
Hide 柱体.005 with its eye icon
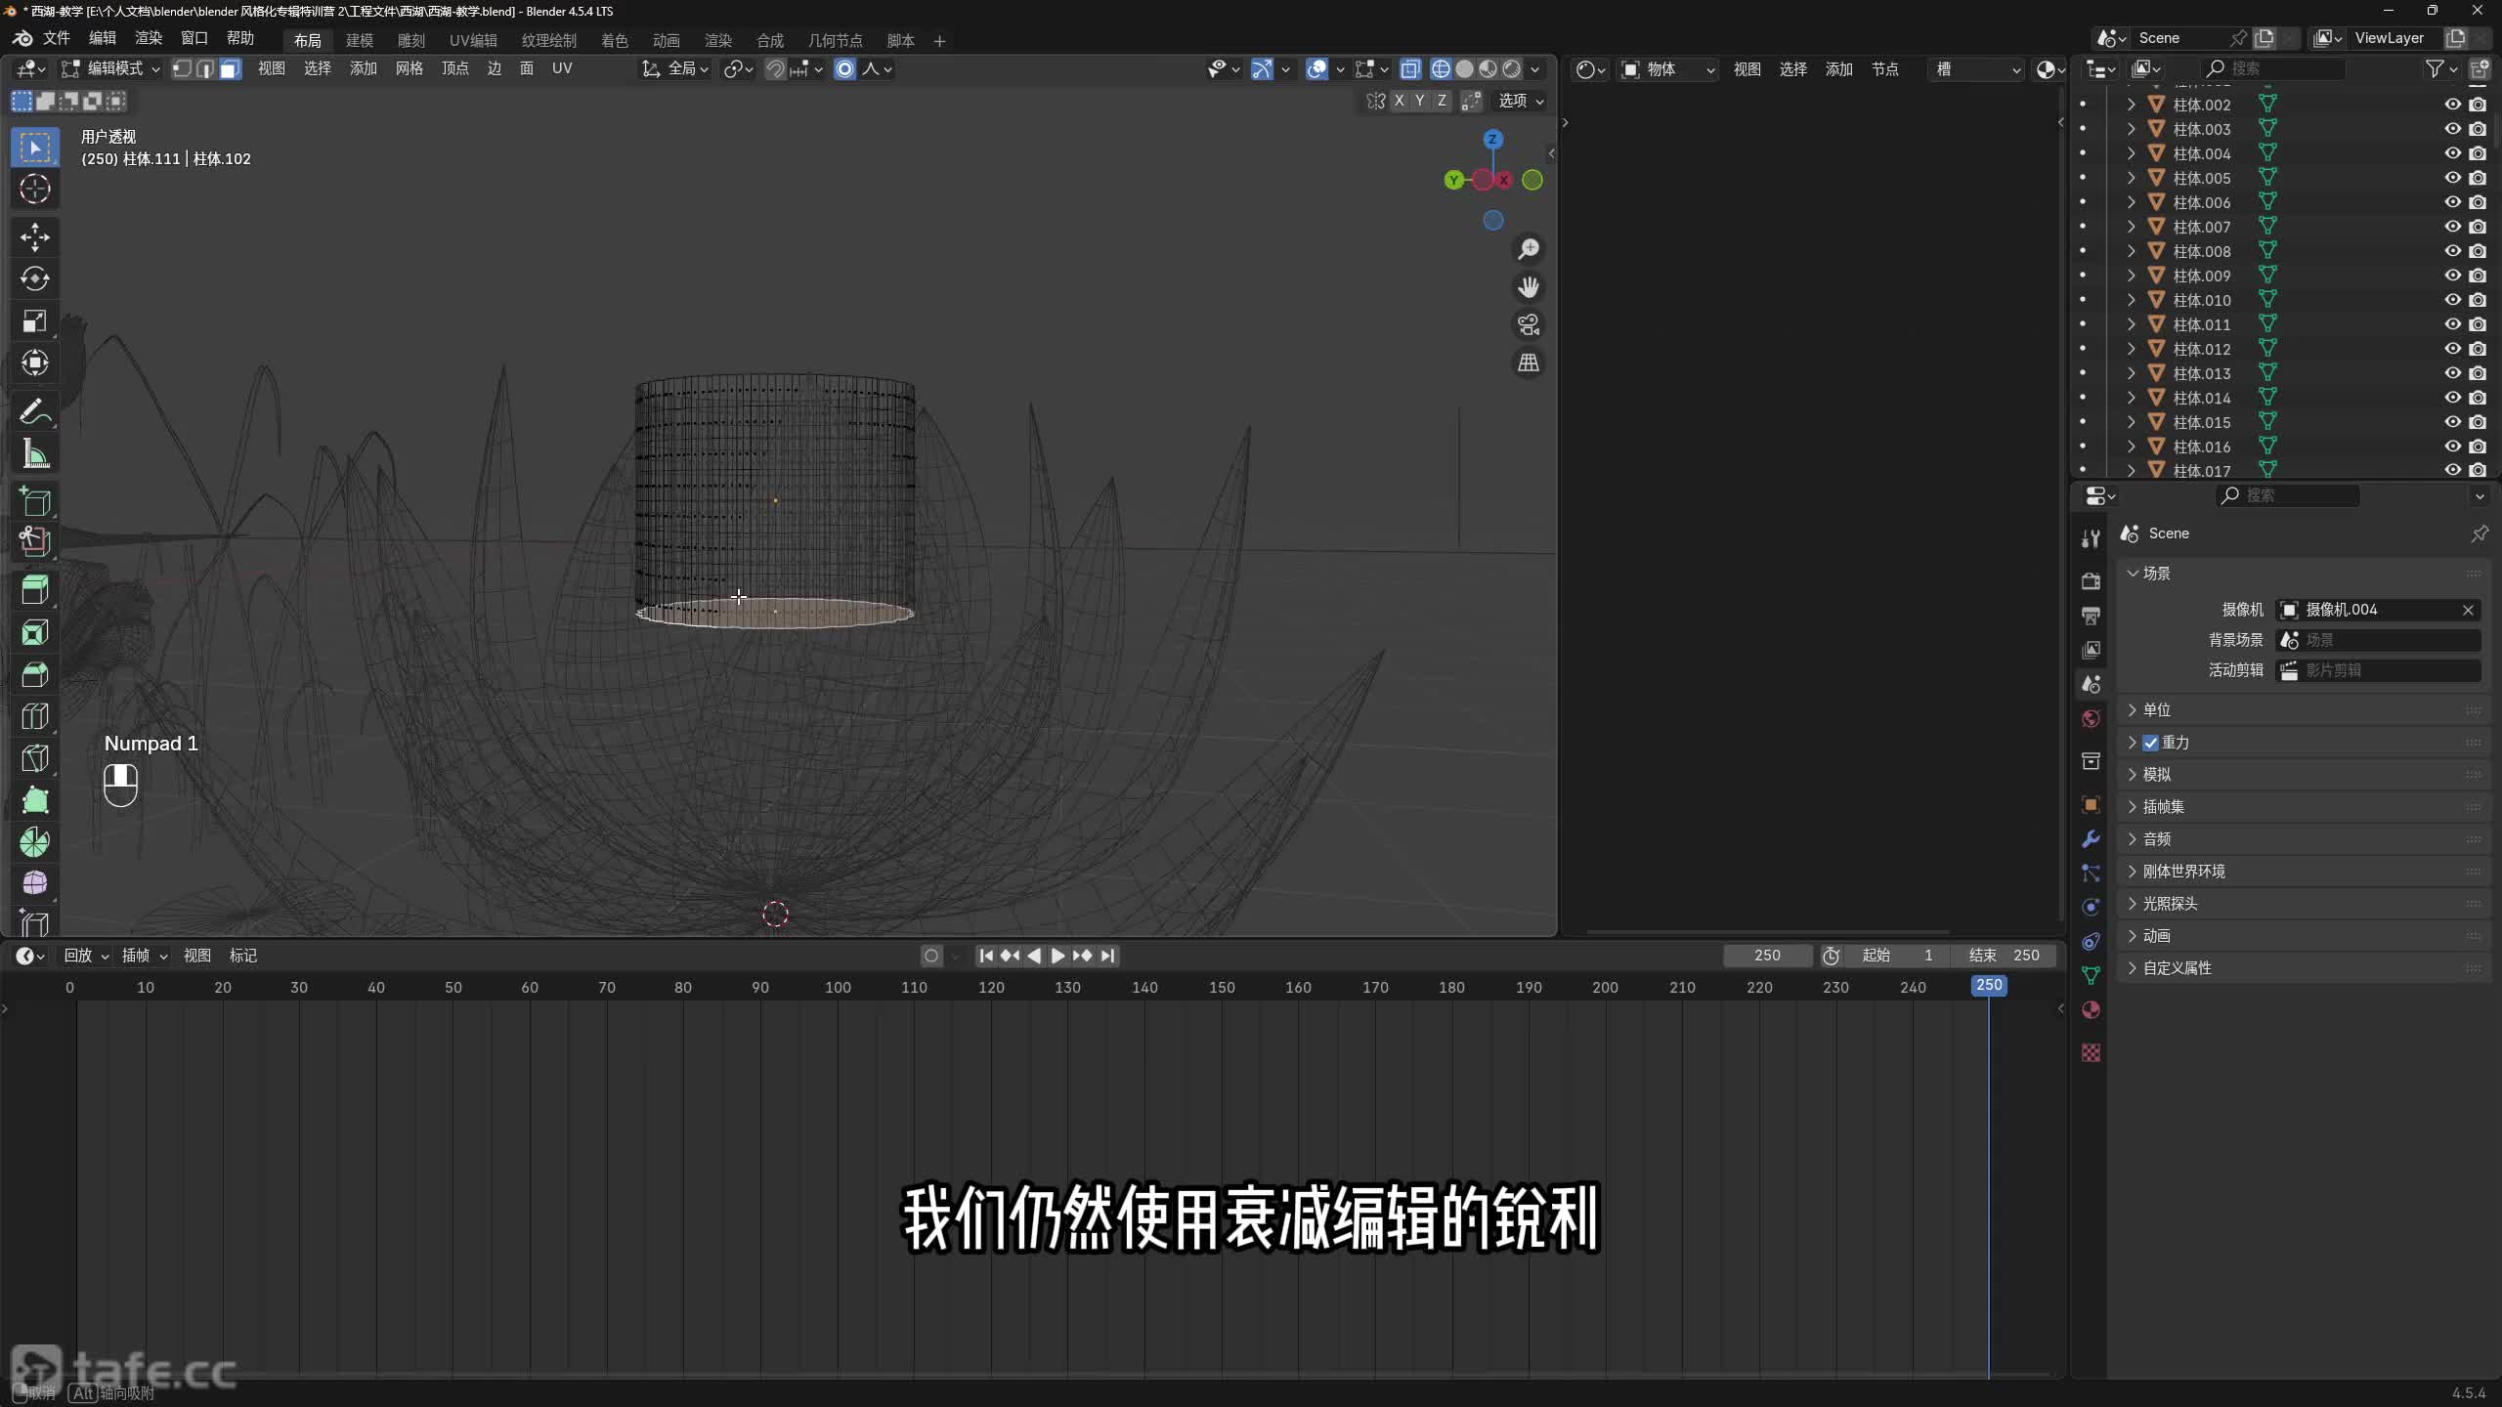click(x=2452, y=178)
